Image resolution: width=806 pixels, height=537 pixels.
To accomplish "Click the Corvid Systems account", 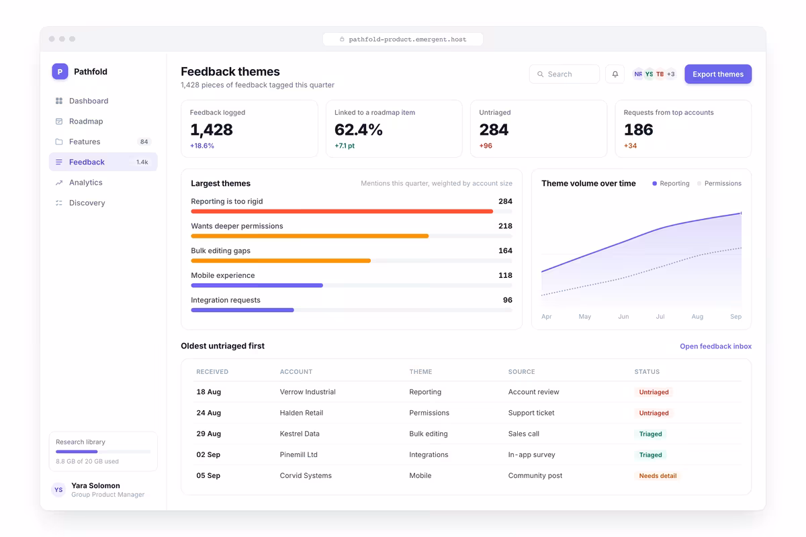I will [x=306, y=475].
